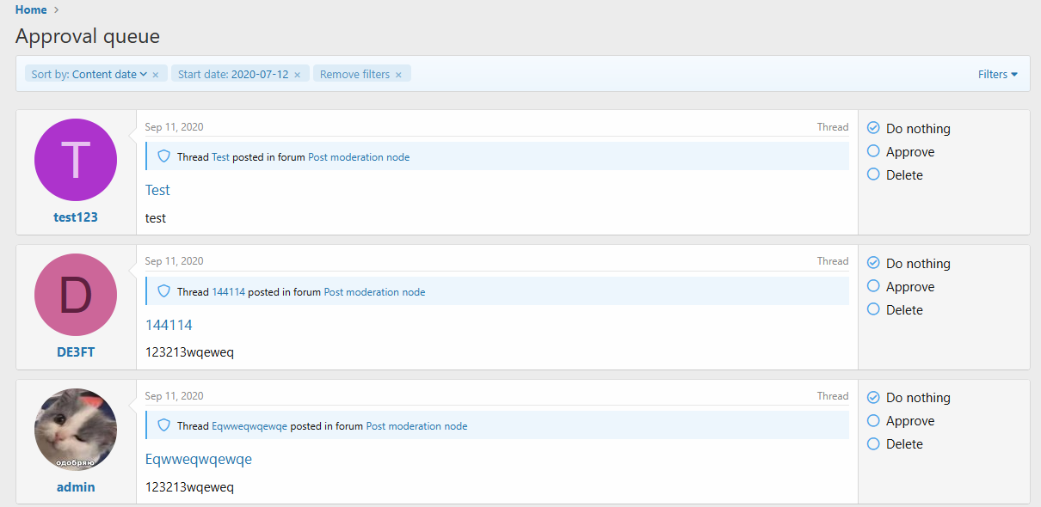Remove the Start date 2020-07-12 filter
The image size is (1041, 507).
click(x=297, y=75)
